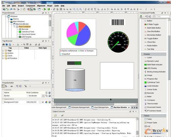Viewport: 171px width, 137px height.
Task: Open the Project menu
Action: pos(21,6)
